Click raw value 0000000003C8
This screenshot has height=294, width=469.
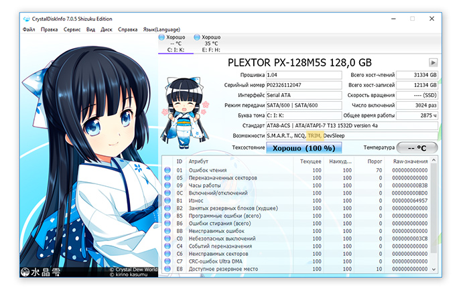pyautogui.click(x=410, y=238)
